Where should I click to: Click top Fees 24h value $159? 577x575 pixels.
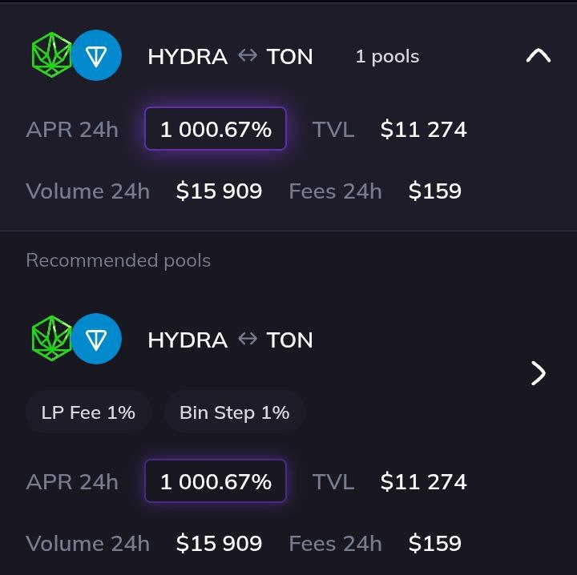[x=434, y=191]
